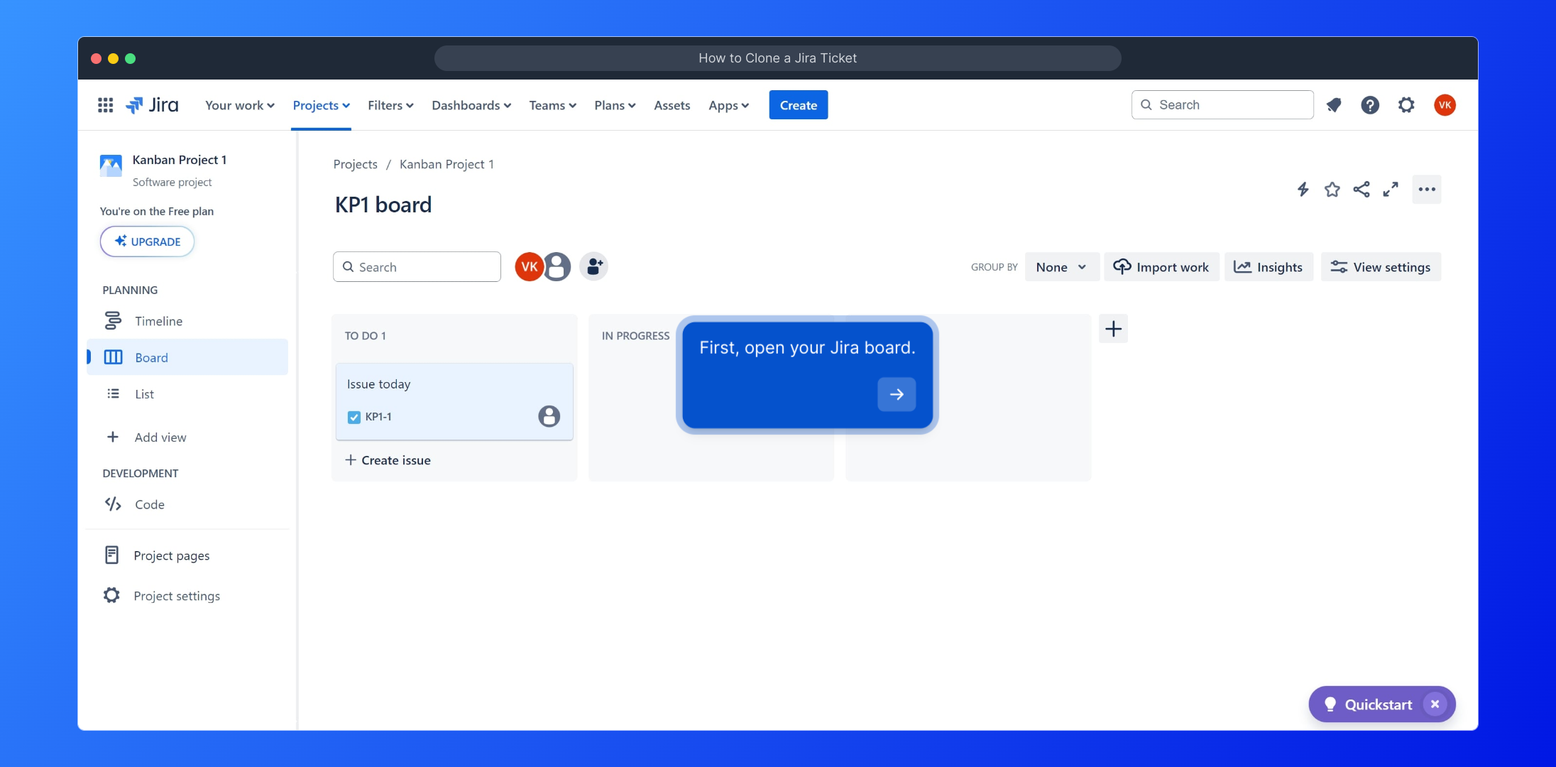Toggle the VK avatar filter
This screenshot has height=767, width=1556.
[528, 267]
